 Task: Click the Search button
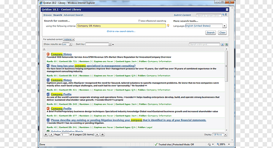211,33
